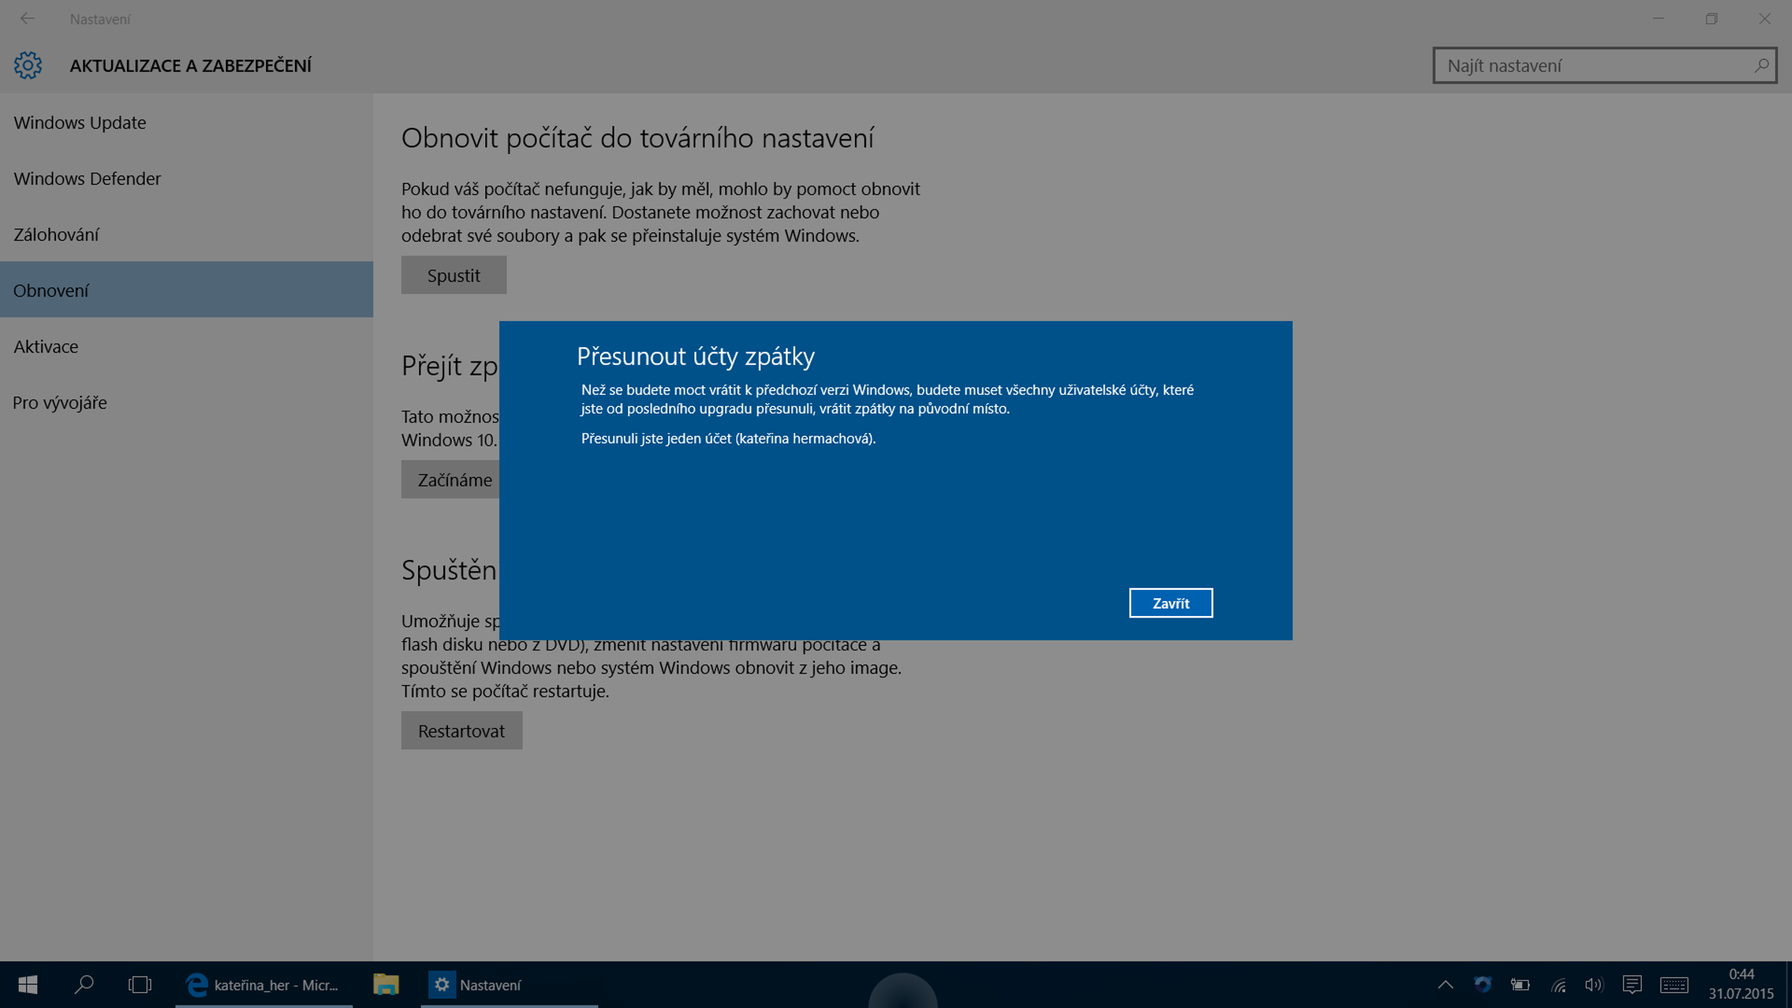Screen dimensions: 1792x1008
Task: Click the back arrow in Settings title bar
Action: coord(28,19)
